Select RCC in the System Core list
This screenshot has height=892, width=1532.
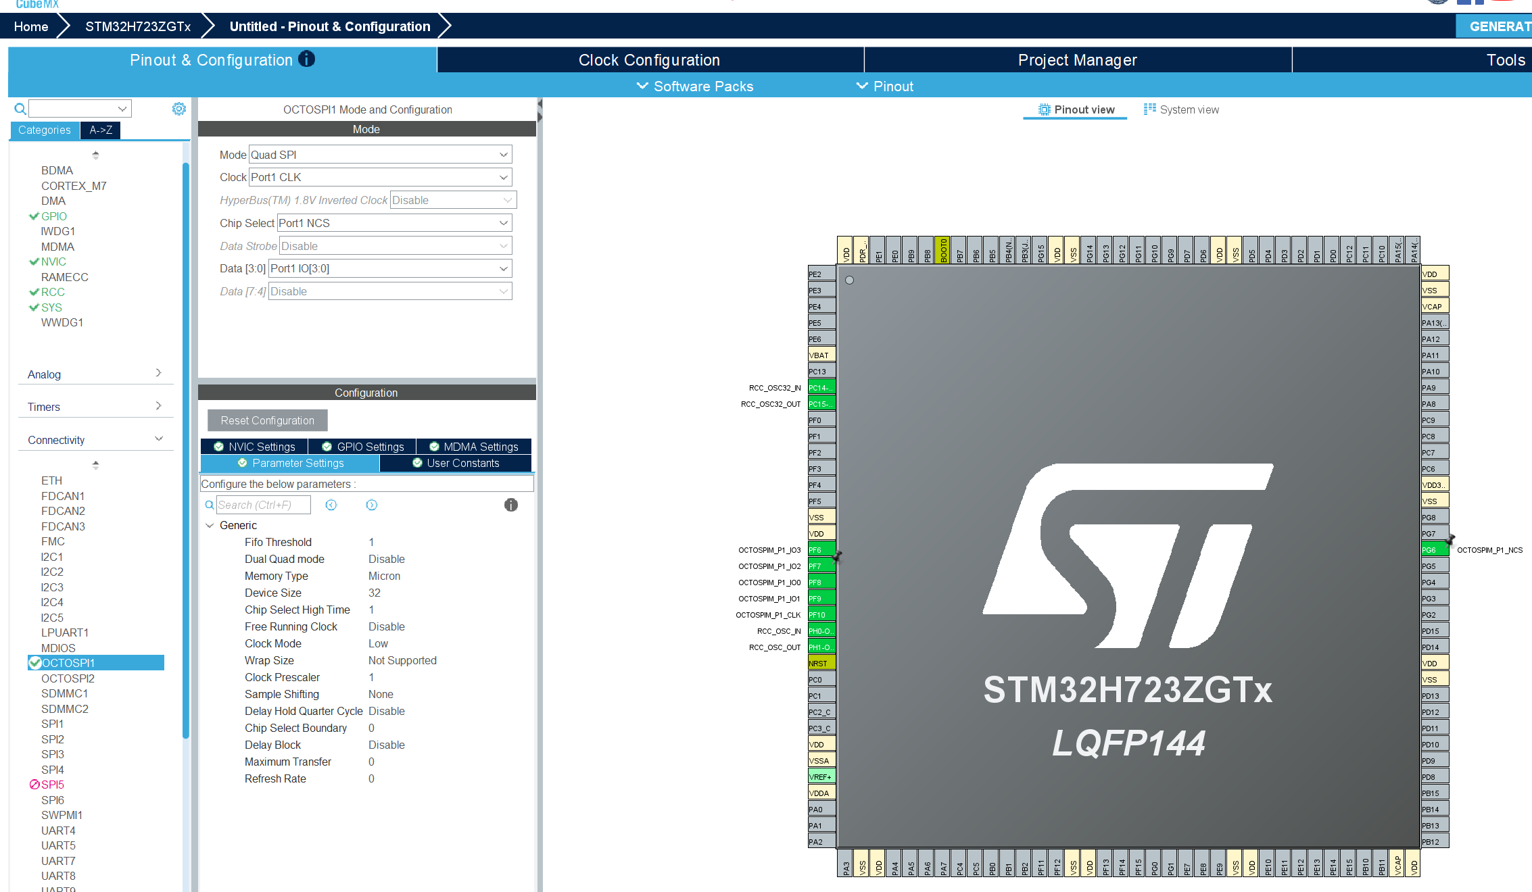[x=53, y=292]
